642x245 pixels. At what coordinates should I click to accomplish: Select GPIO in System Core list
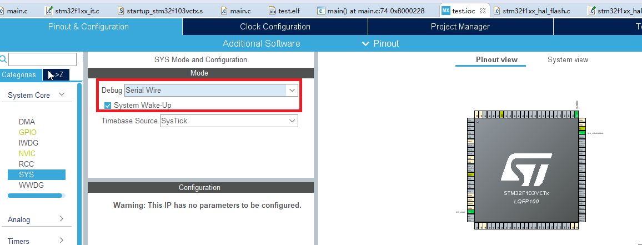[27, 132]
